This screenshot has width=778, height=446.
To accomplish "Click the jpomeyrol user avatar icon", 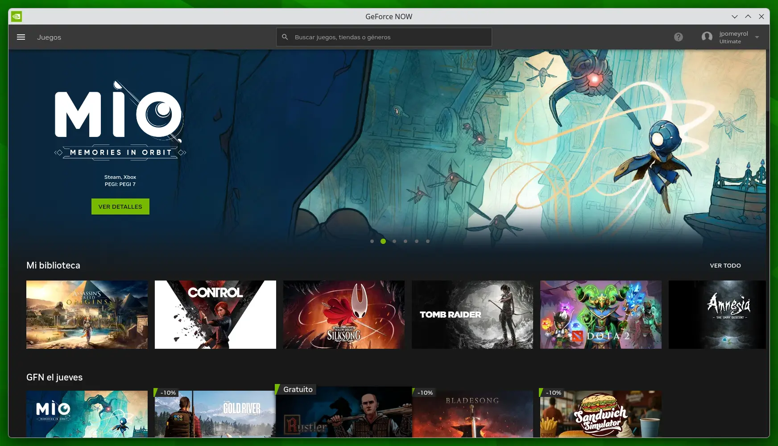I will click(707, 37).
